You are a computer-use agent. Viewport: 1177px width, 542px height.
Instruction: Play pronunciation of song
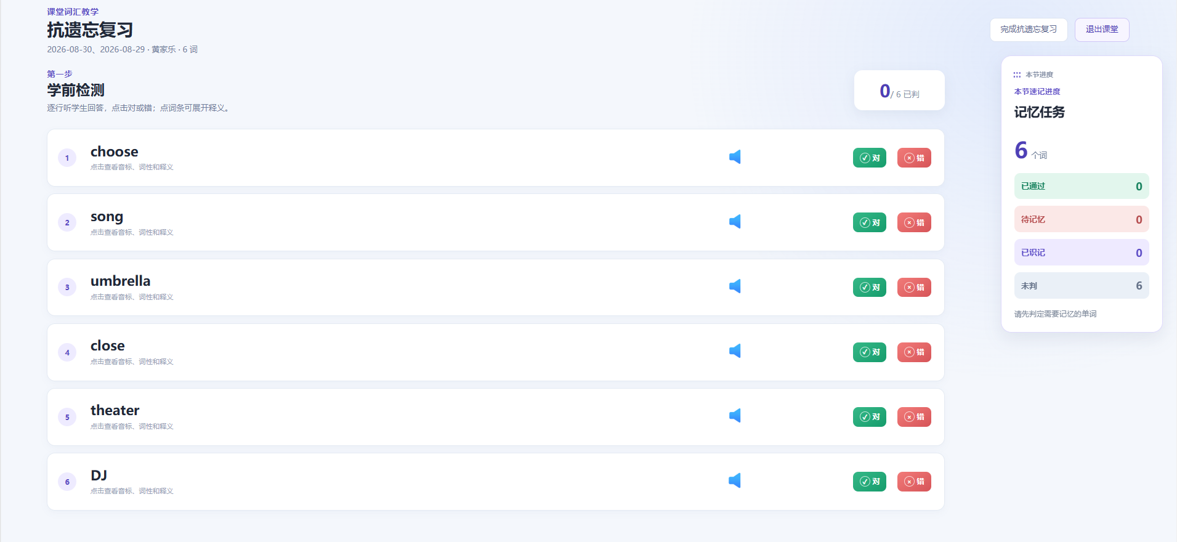coord(735,222)
